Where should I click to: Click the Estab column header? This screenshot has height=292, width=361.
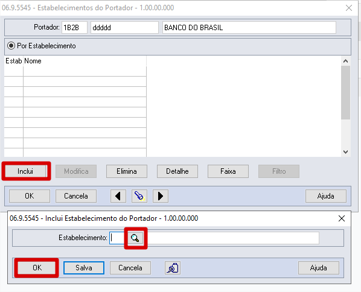(x=14, y=61)
